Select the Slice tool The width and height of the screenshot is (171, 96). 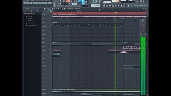(59, 9)
